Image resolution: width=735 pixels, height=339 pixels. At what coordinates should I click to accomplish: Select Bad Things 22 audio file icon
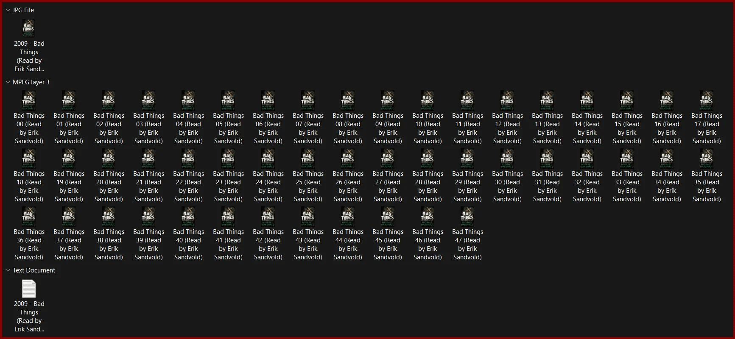click(188, 158)
